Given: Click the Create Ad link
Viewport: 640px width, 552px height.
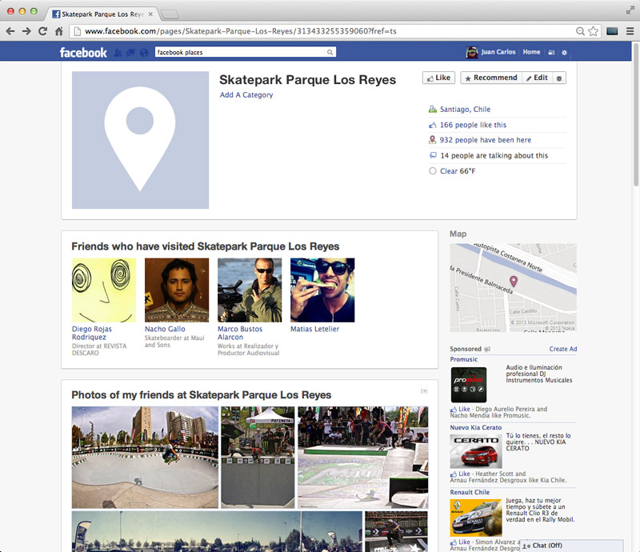Looking at the screenshot, I should 563,349.
